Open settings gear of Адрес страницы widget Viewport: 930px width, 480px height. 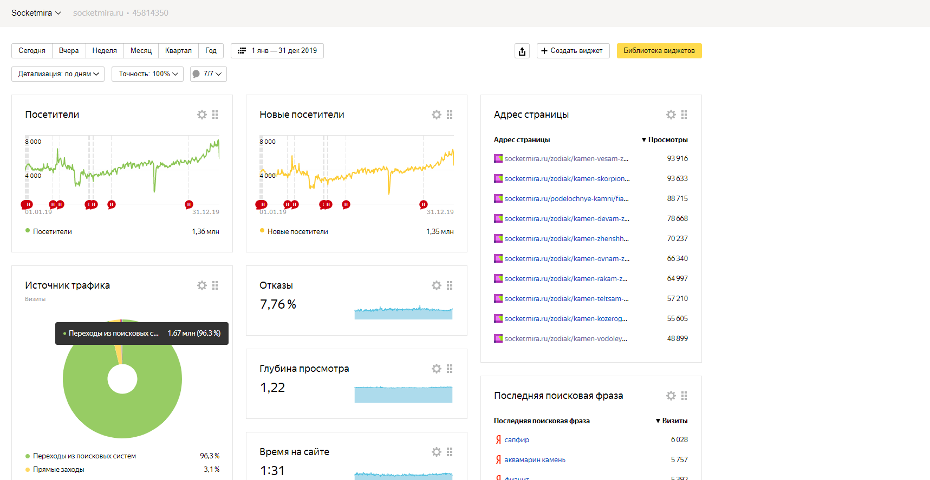(x=671, y=115)
